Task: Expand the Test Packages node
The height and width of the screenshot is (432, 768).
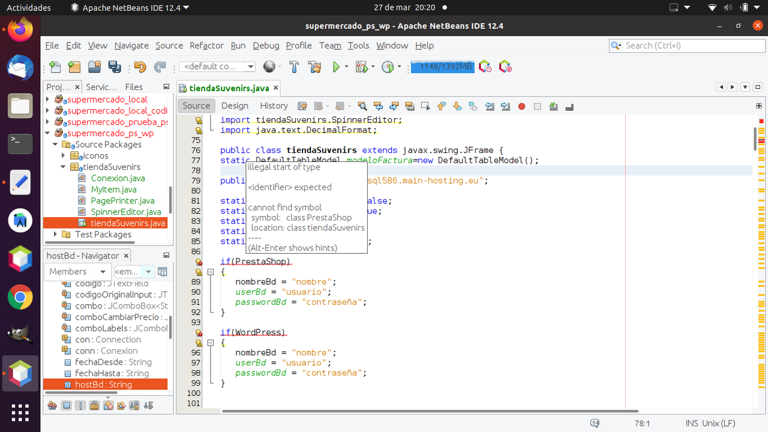Action: (56, 234)
